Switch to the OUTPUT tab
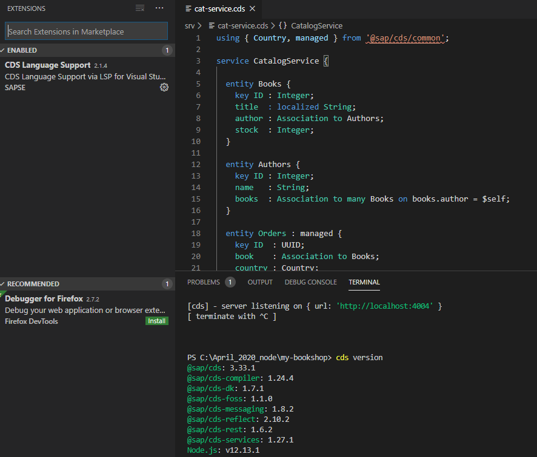Screen dimensions: 537x457 click(260, 281)
